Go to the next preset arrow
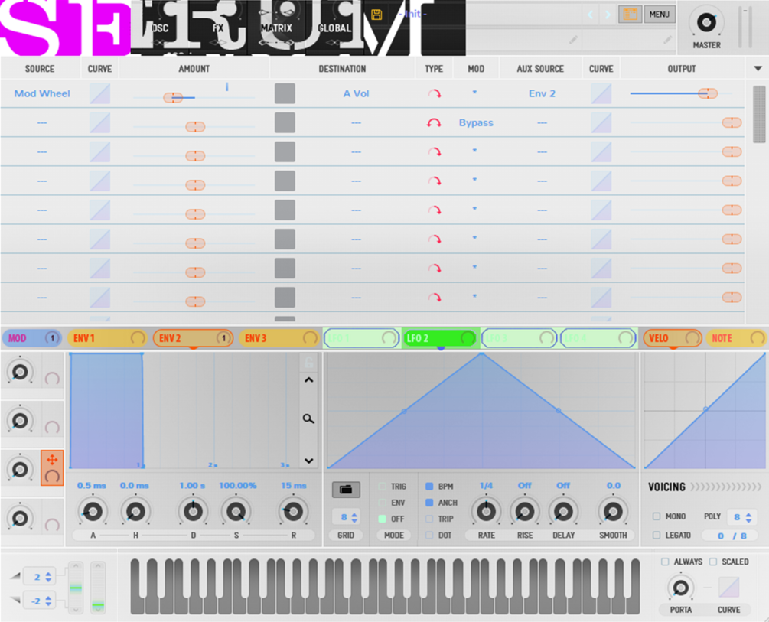 (608, 15)
